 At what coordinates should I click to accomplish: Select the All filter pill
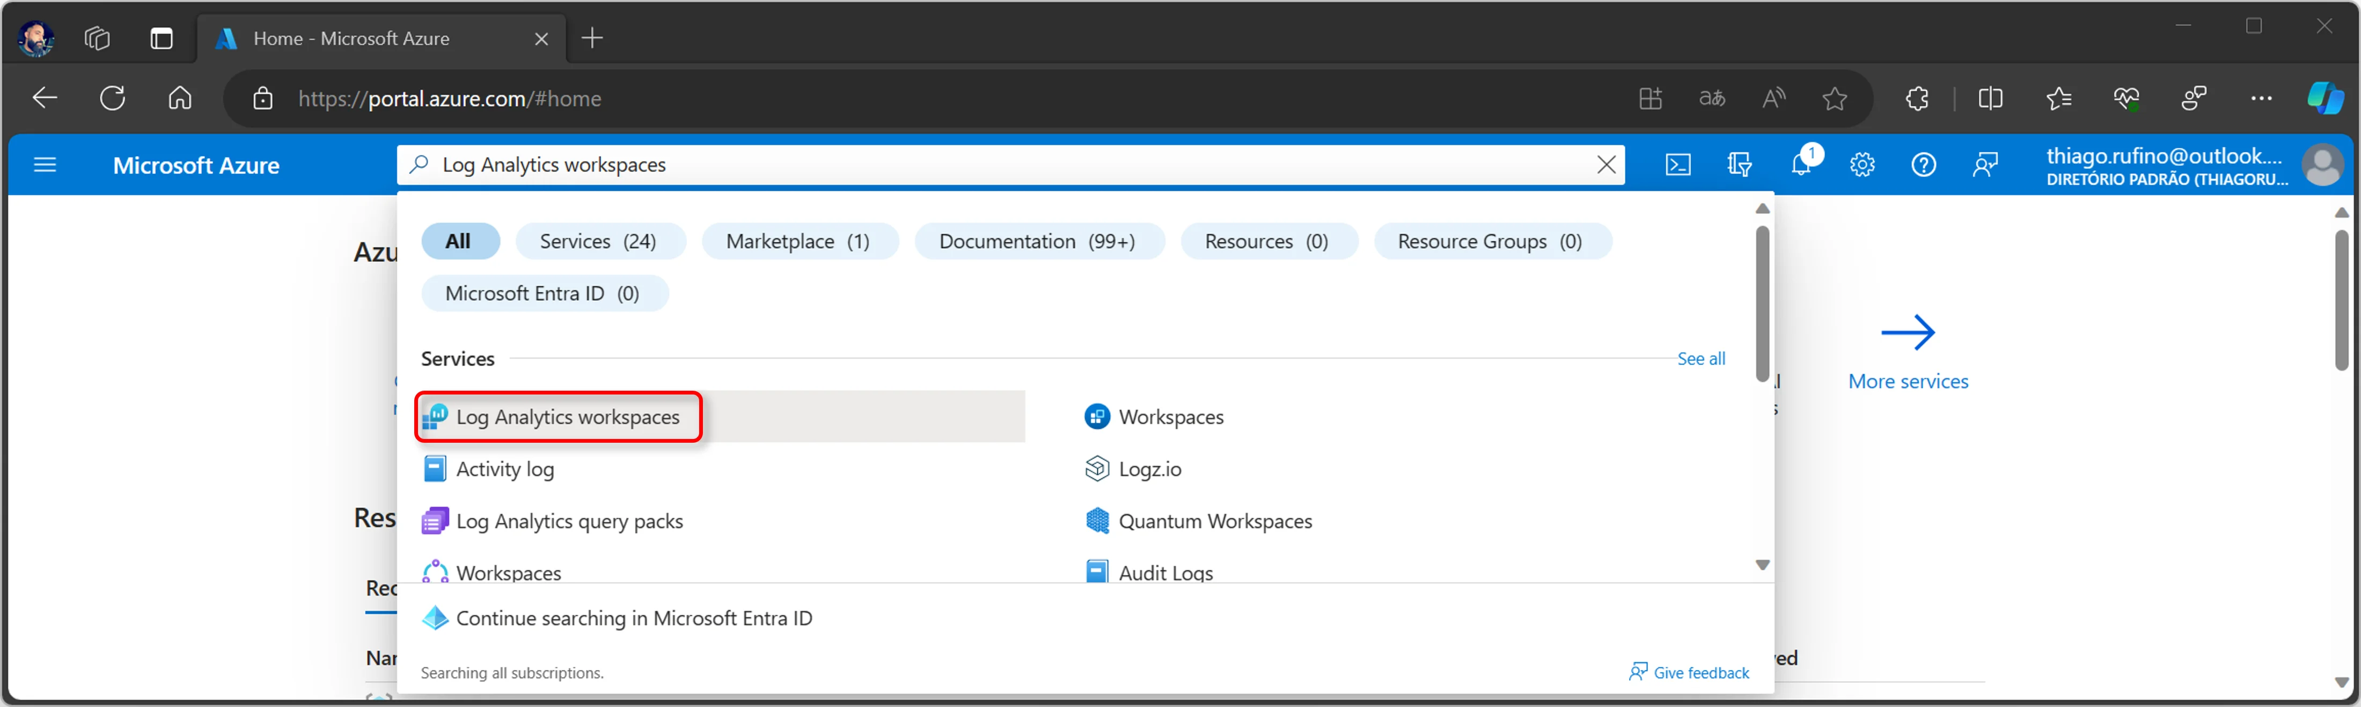tap(459, 242)
